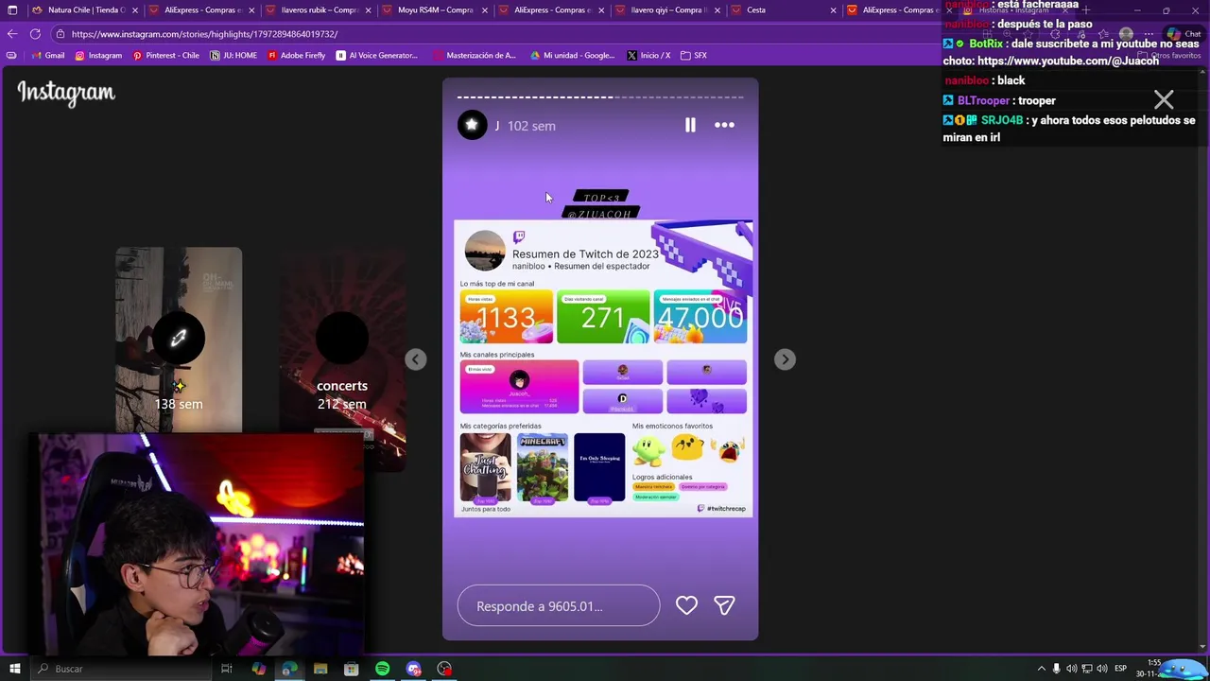
Task: Select the 'concerts' highlight thumbnail
Action: tap(342, 359)
